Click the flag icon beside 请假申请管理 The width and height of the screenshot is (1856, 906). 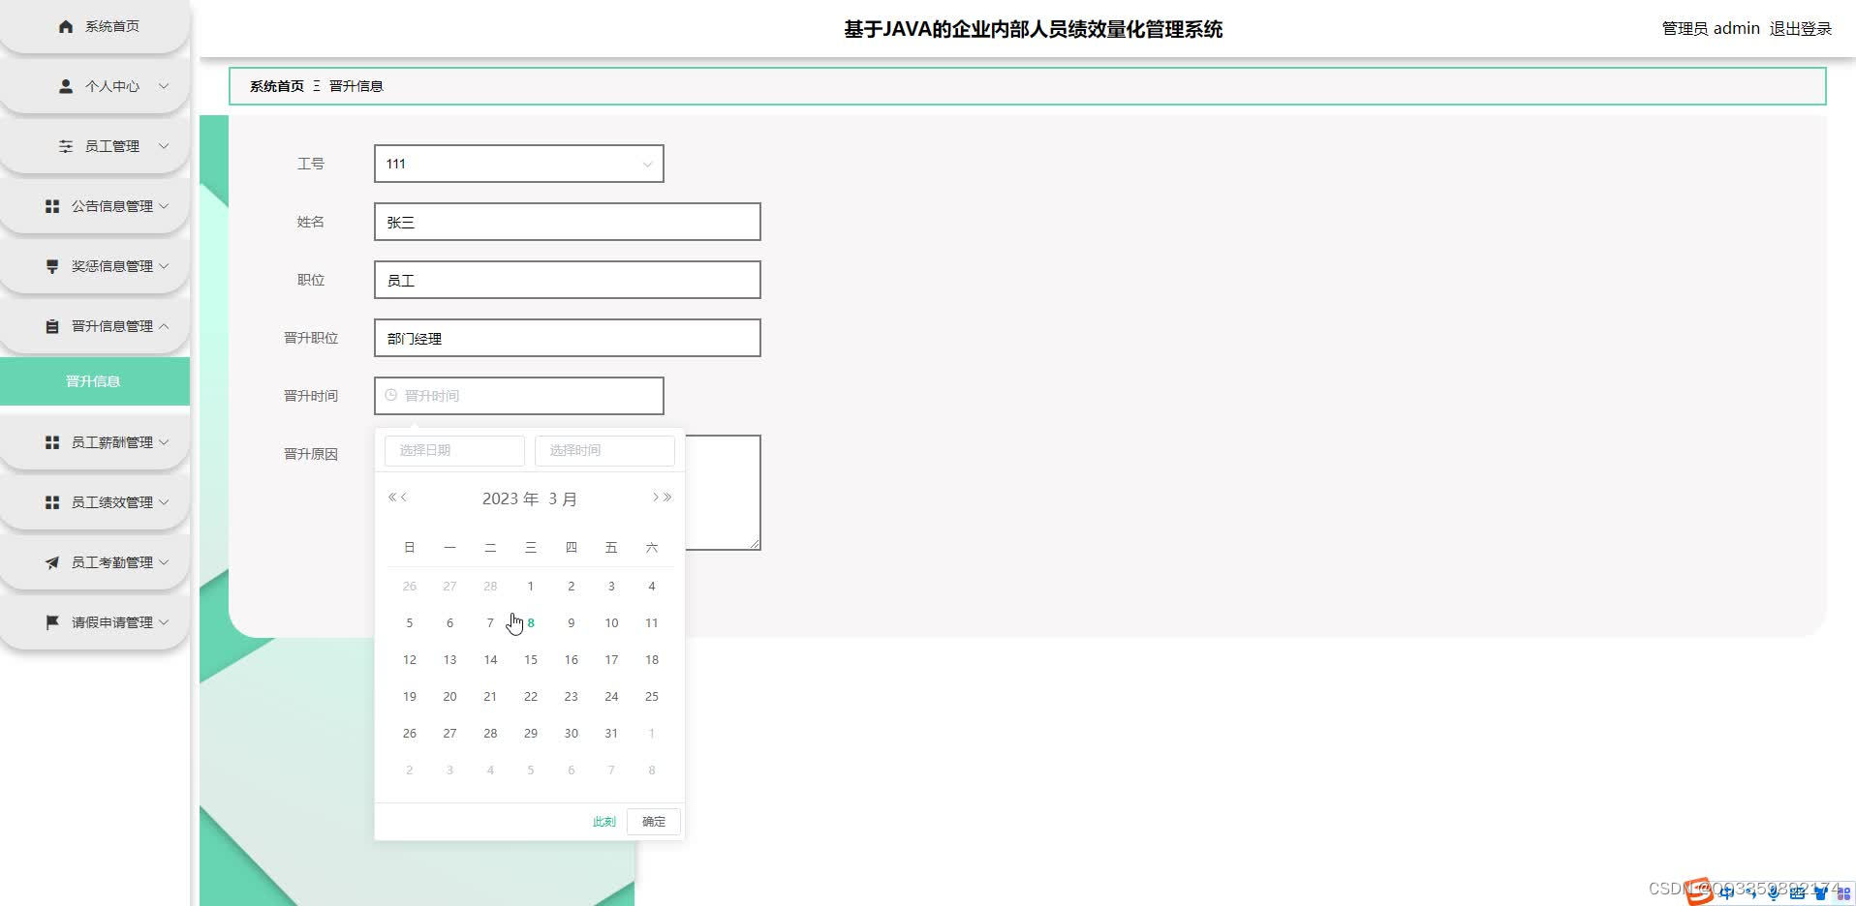coord(52,622)
